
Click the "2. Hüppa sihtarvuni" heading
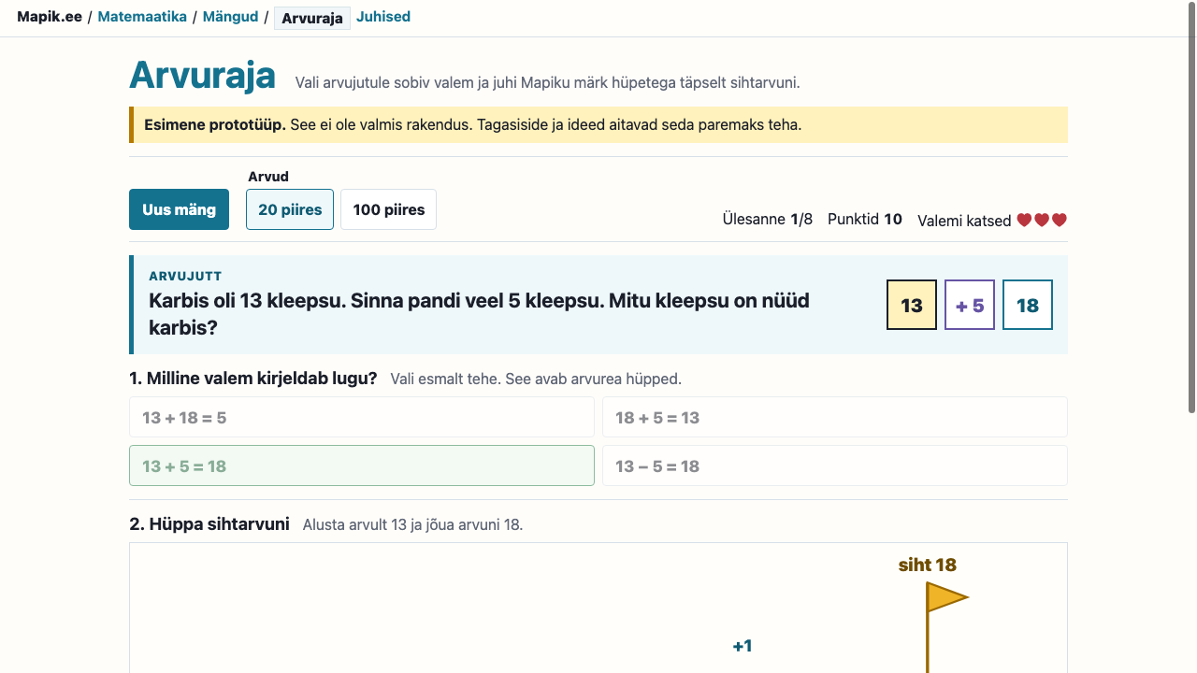(209, 524)
